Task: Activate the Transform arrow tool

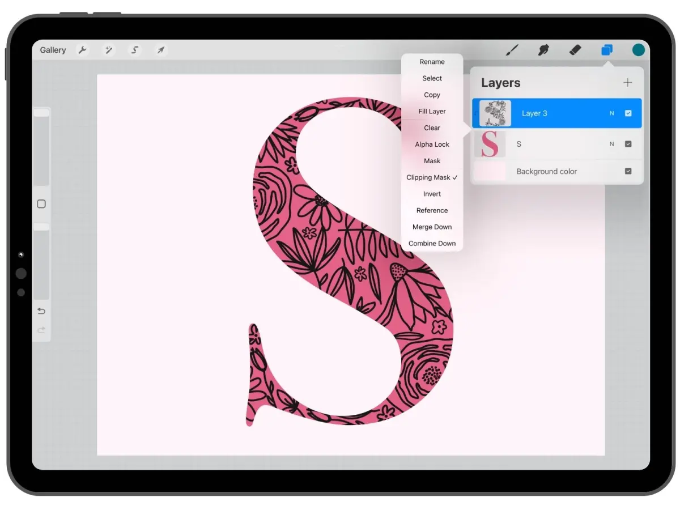Action: (161, 50)
